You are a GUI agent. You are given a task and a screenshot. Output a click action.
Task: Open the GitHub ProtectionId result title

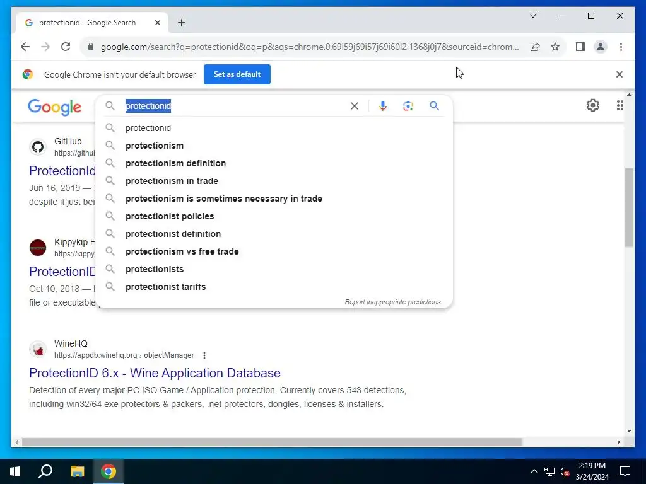pyautogui.click(x=62, y=170)
